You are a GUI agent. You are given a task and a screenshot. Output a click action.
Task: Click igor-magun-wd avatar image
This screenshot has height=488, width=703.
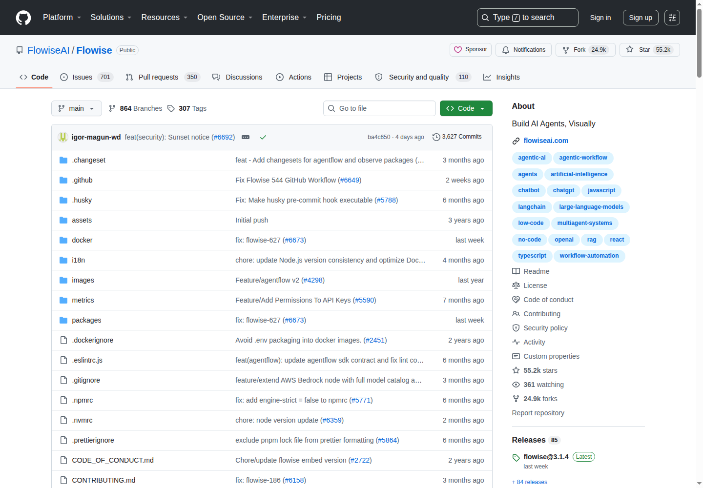pyautogui.click(x=62, y=137)
